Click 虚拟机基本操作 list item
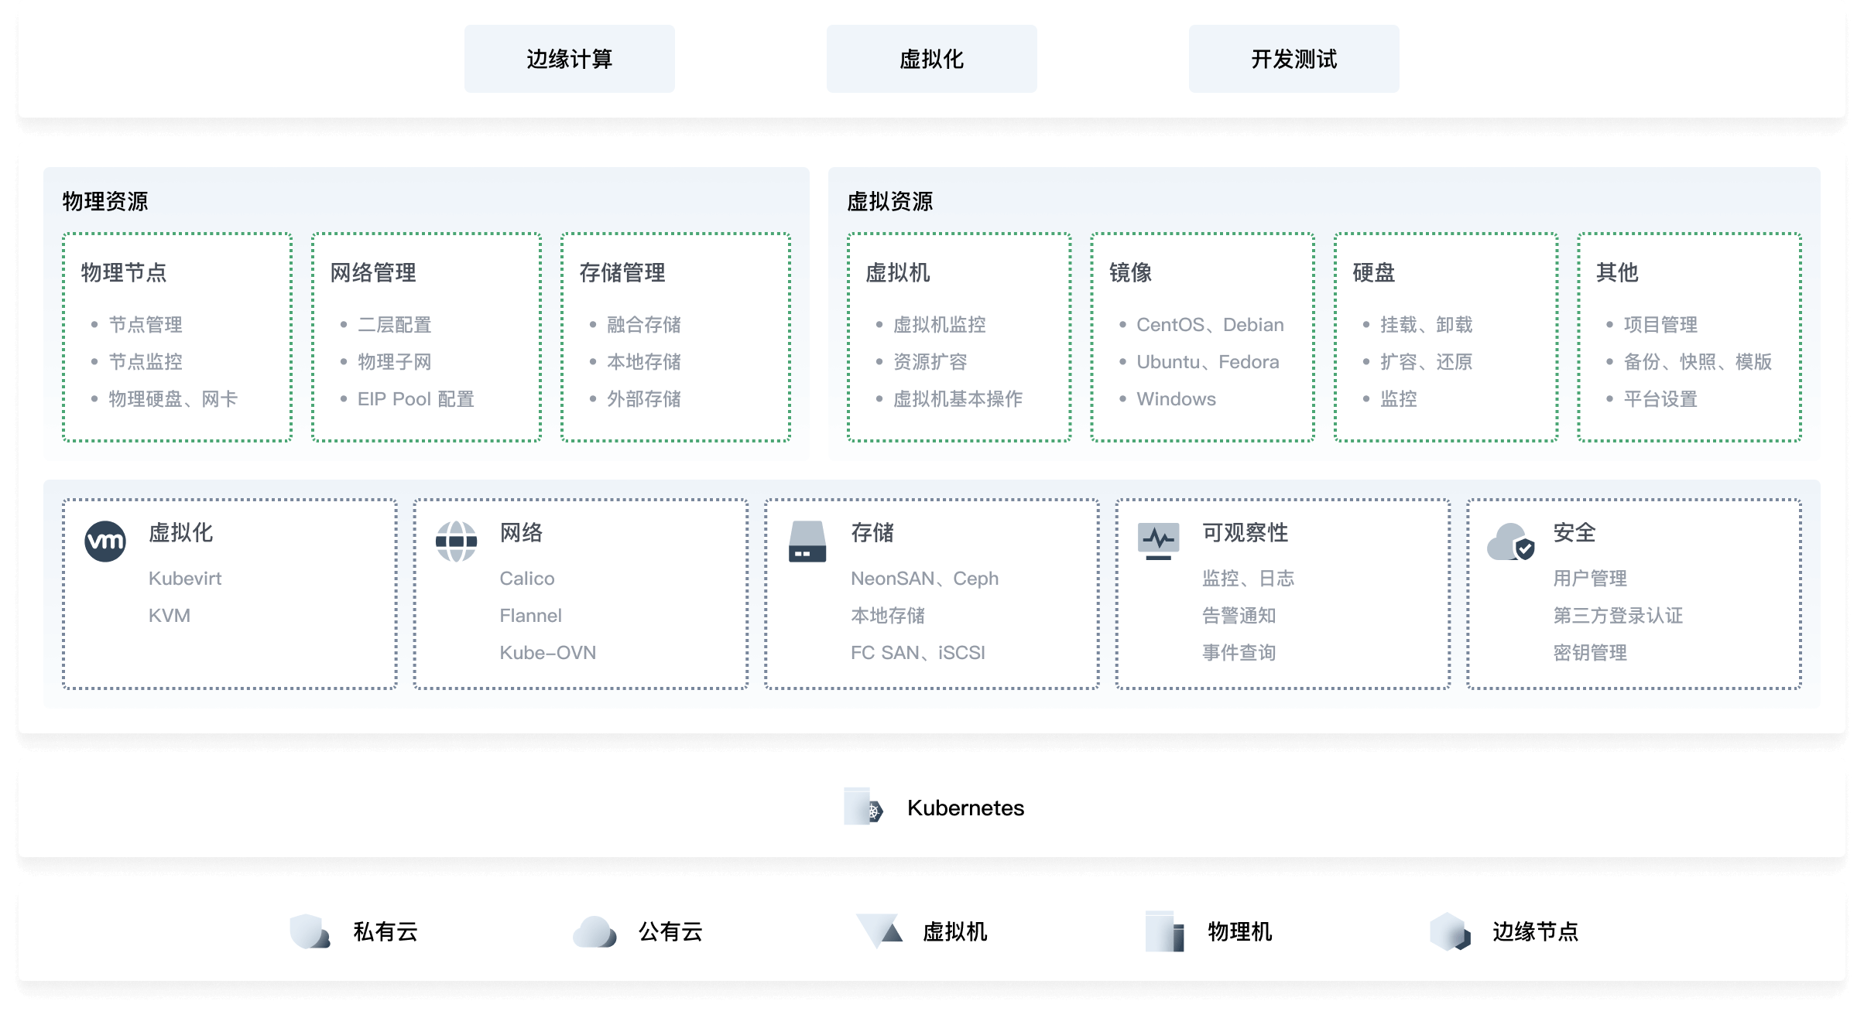This screenshot has height=1018, width=1864. coord(958,399)
